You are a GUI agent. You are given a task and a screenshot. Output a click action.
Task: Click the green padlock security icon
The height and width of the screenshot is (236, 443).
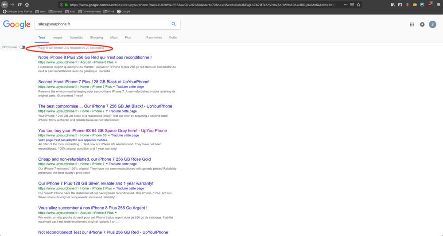[x=66, y=5]
